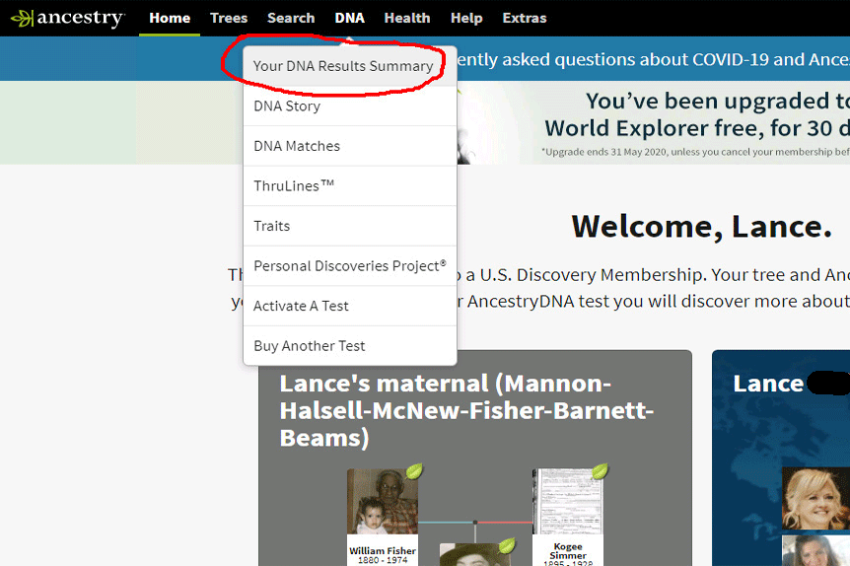Open the COVID-19 questions banner link

pos(653,59)
